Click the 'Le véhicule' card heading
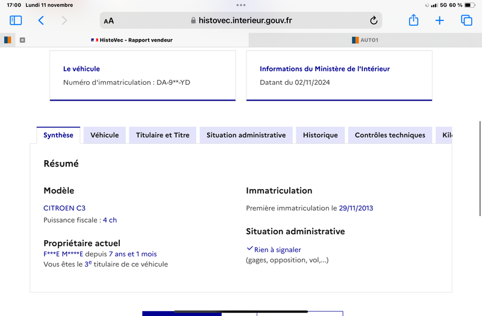The image size is (482, 316). coord(81,69)
